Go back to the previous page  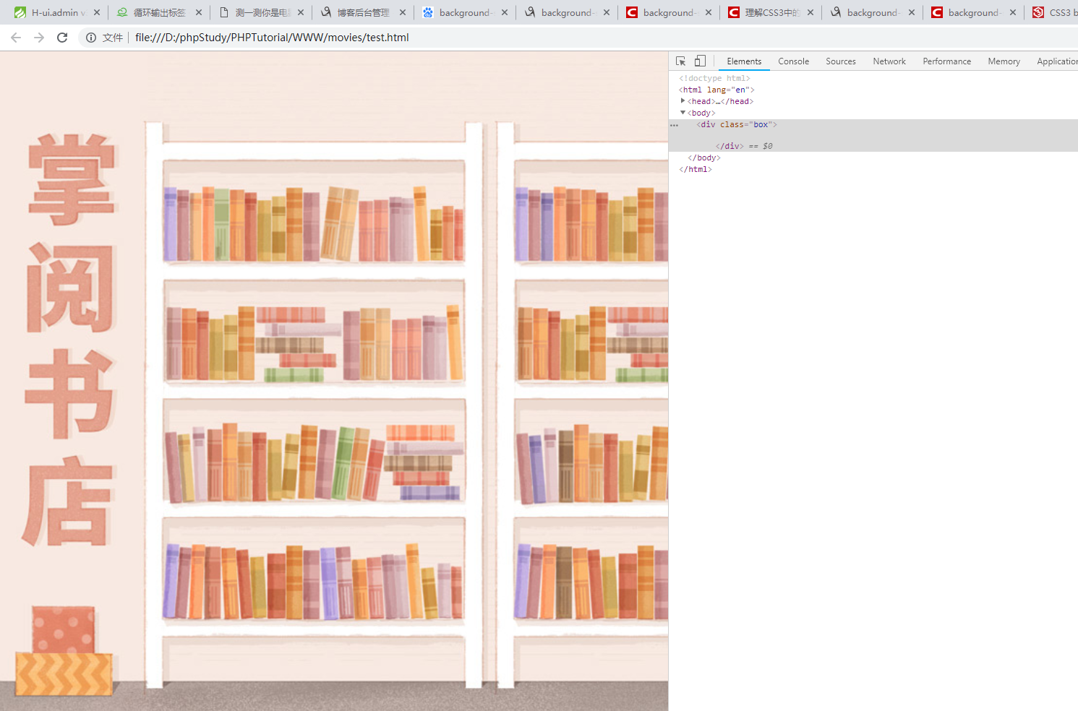coord(16,38)
